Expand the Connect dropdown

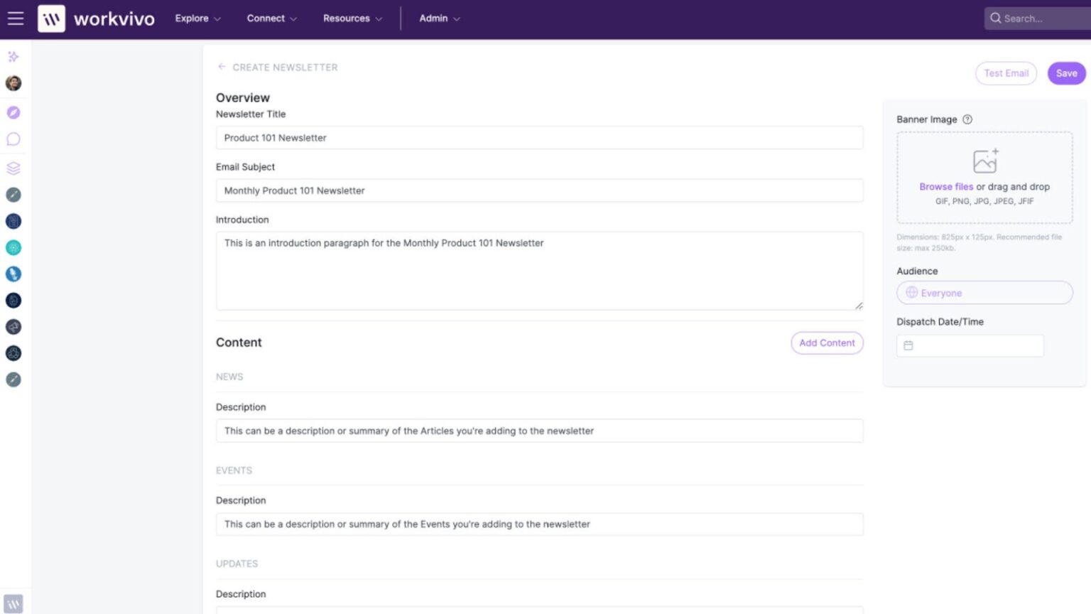[x=271, y=18]
